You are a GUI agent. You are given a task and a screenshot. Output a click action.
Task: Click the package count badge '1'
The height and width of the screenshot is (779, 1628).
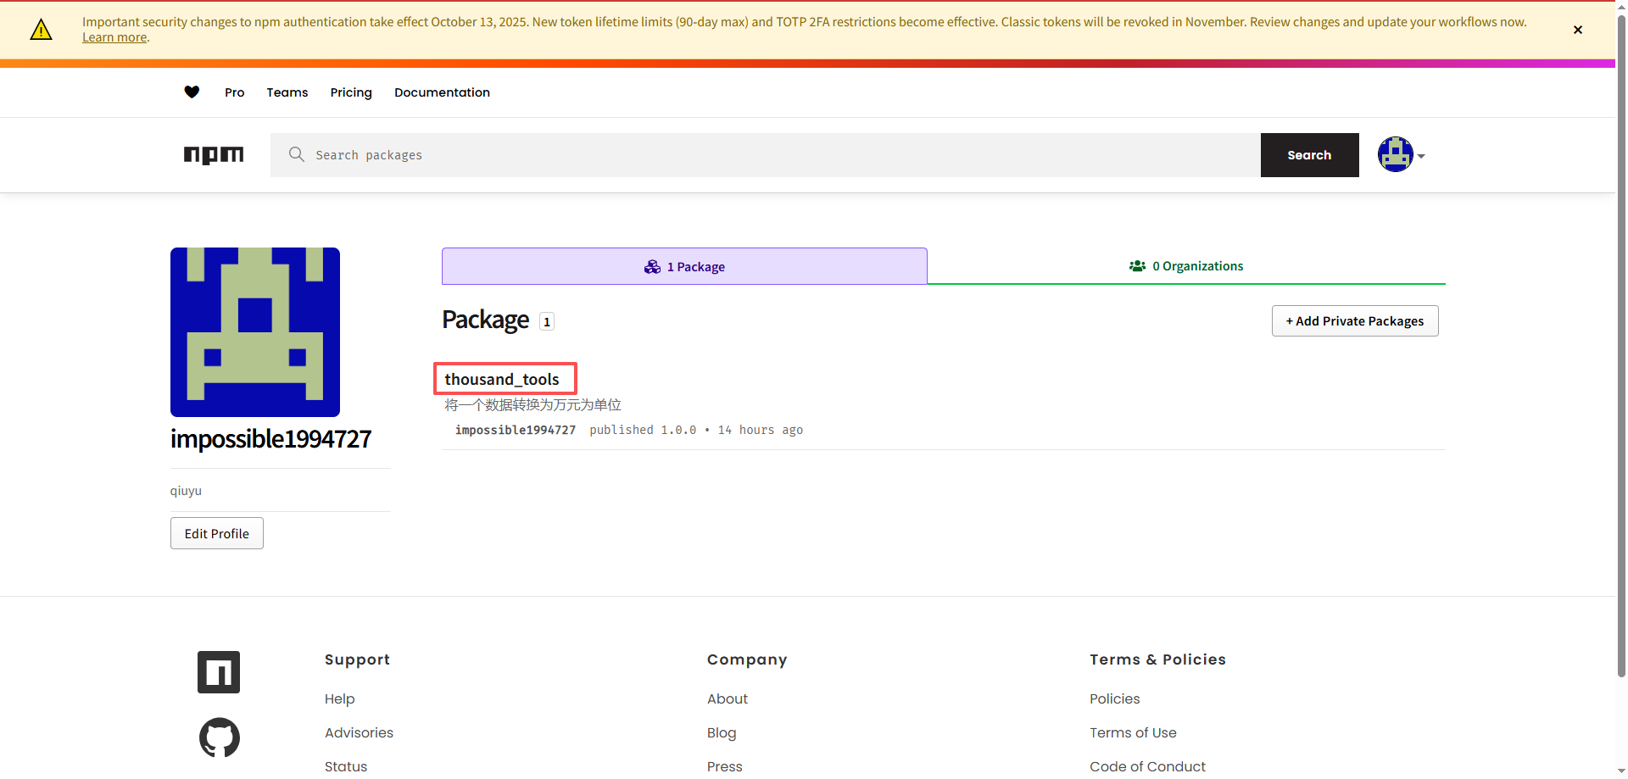(x=547, y=322)
